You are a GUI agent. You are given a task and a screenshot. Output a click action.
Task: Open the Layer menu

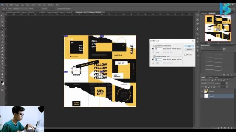tap(22, 5)
